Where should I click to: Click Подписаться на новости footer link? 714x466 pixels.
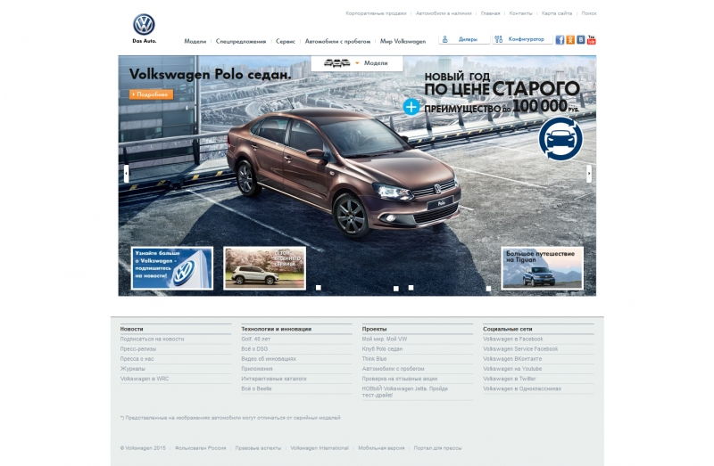click(152, 339)
